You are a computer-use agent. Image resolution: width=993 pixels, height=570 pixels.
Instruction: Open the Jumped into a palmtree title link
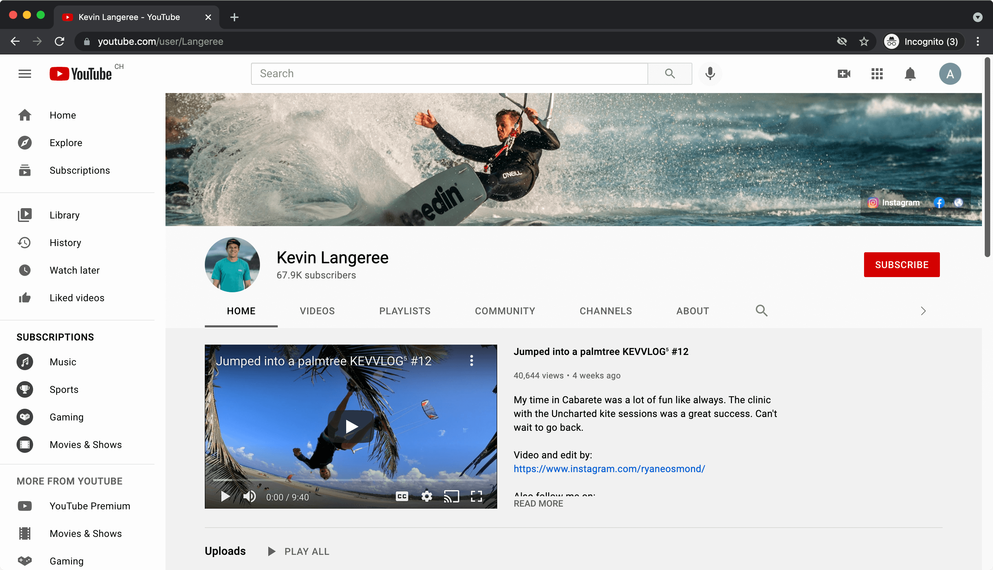[601, 352]
